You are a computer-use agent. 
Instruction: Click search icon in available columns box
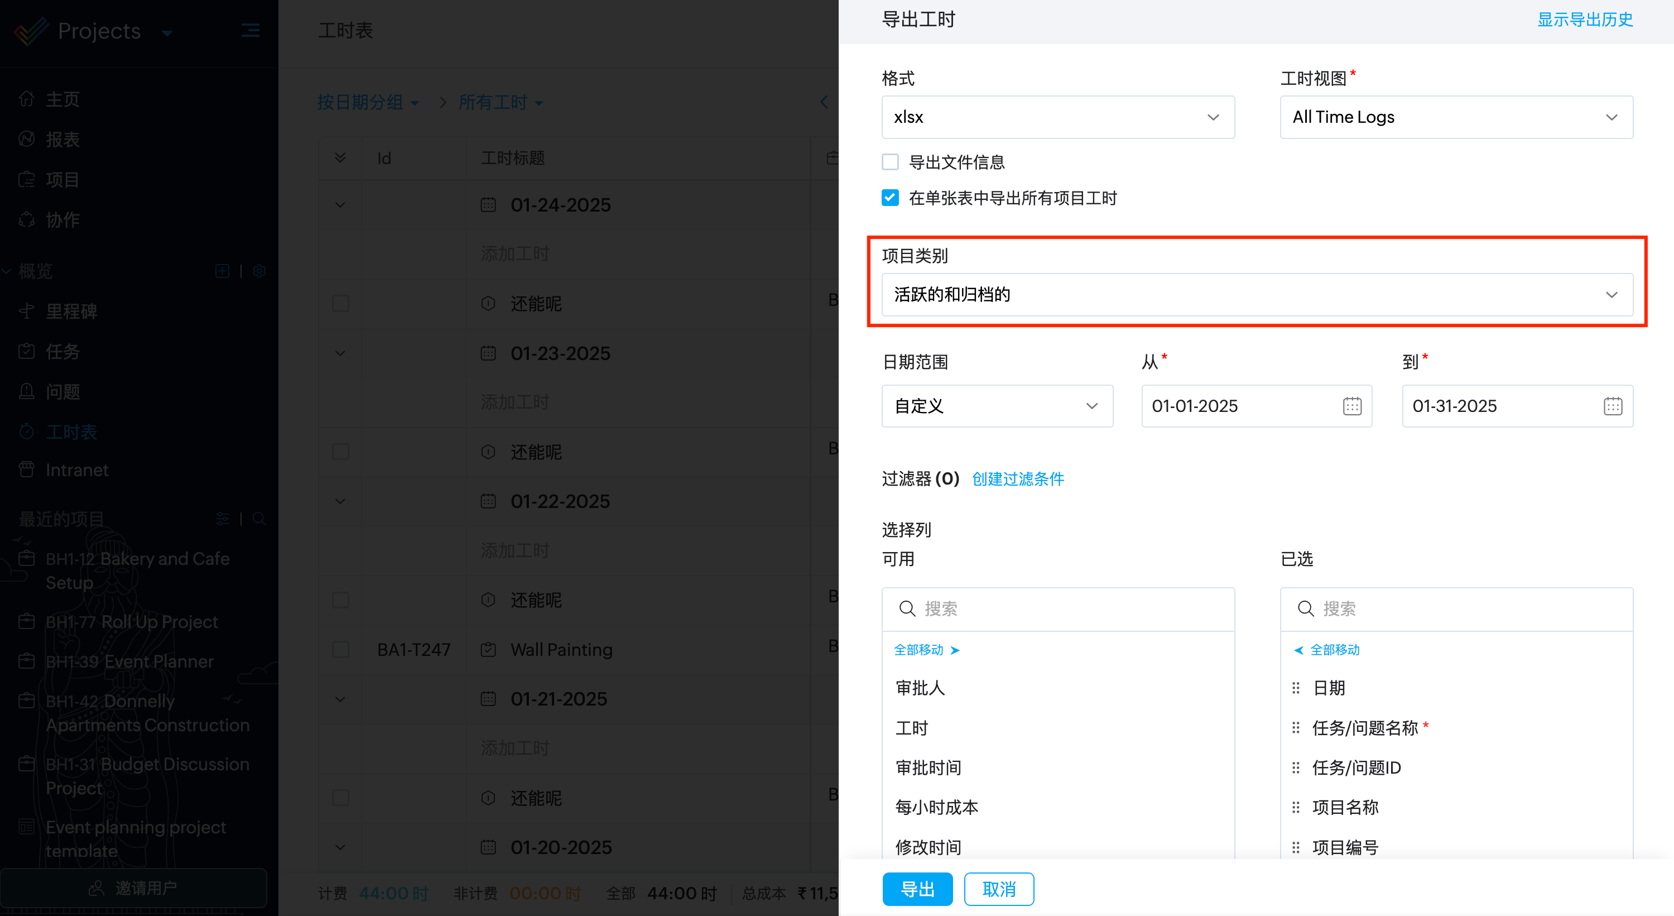coord(907,608)
